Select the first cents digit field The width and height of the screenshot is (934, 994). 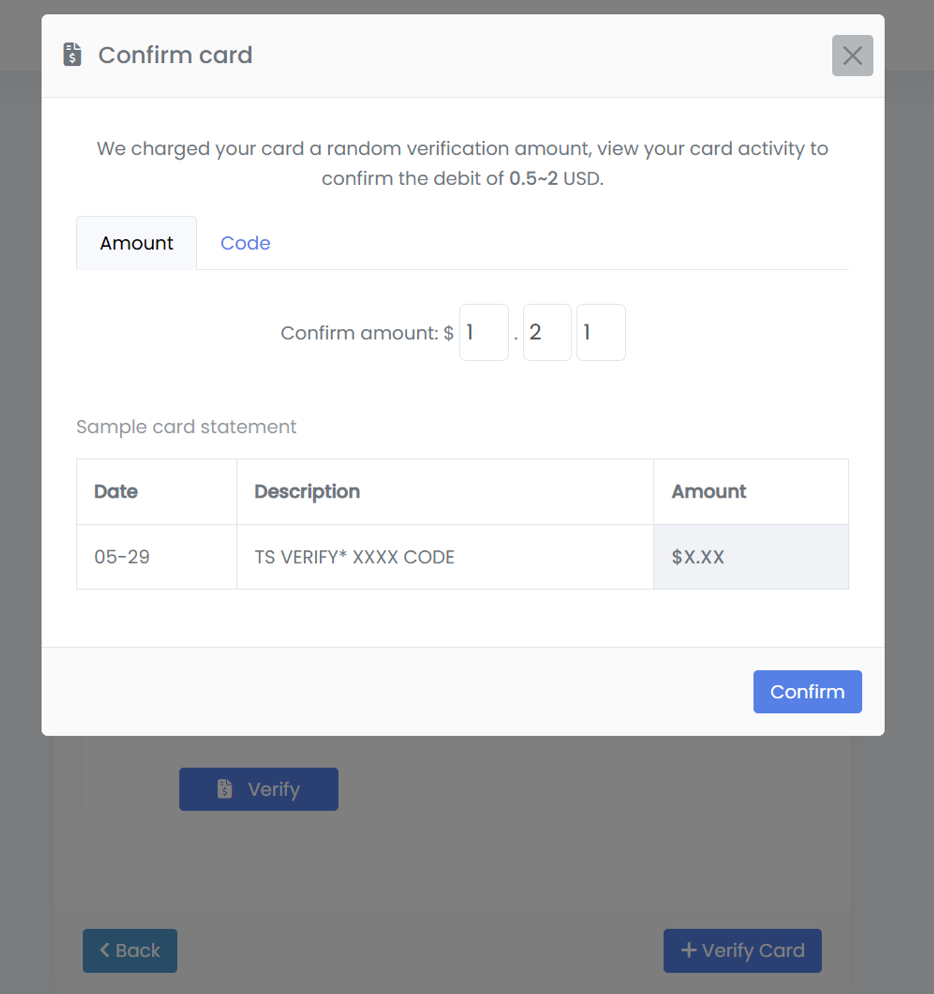pos(546,333)
